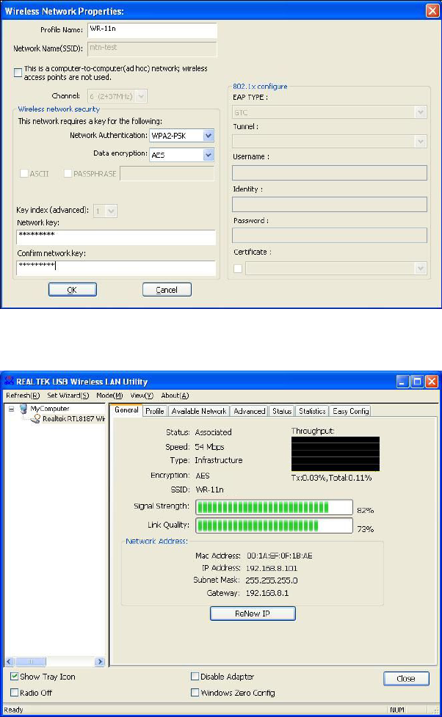Click the Close button in the utility

[406, 678]
